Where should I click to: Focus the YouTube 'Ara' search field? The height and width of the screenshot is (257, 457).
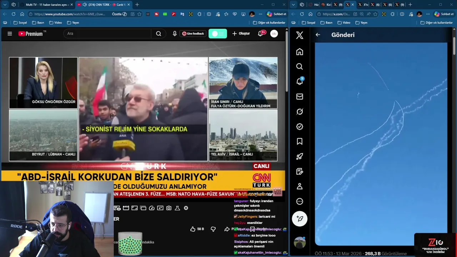click(107, 34)
